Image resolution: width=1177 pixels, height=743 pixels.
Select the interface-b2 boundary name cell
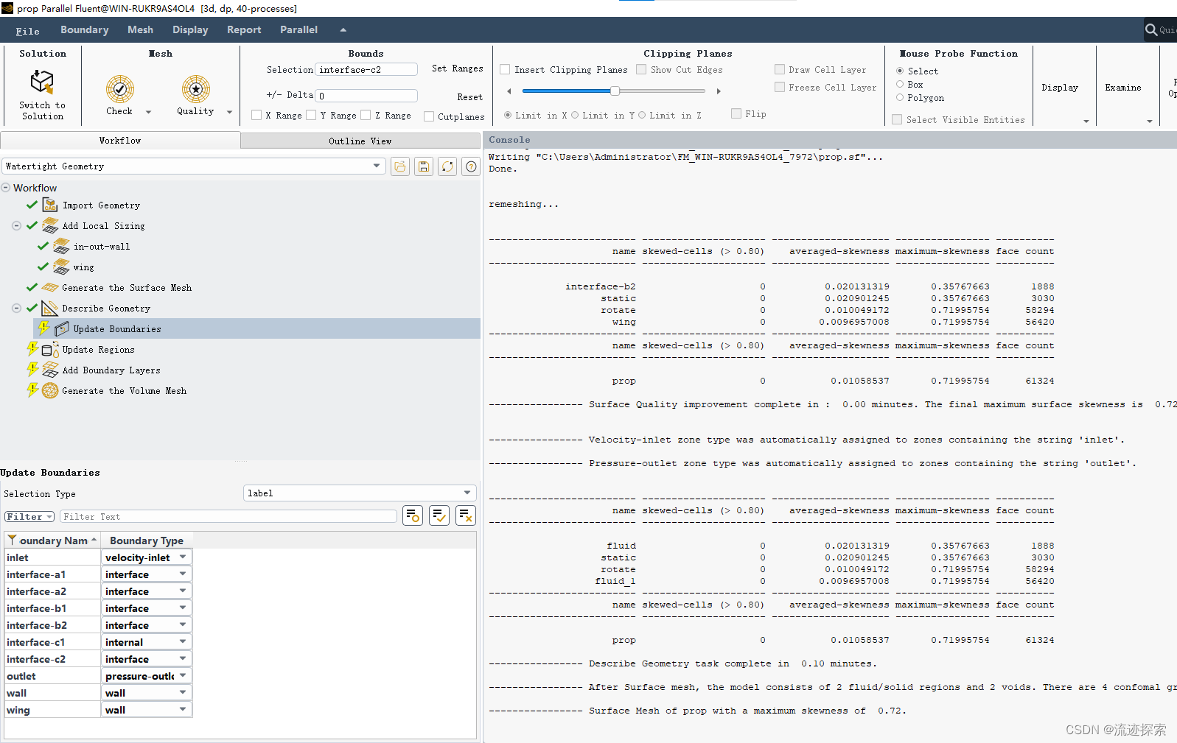coord(52,625)
